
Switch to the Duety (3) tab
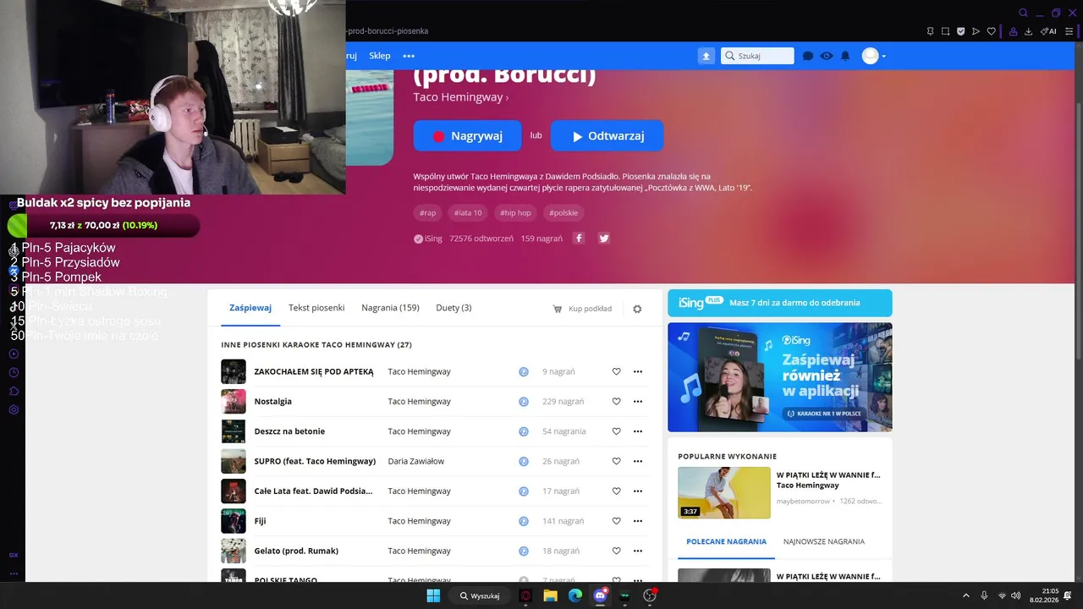point(454,308)
